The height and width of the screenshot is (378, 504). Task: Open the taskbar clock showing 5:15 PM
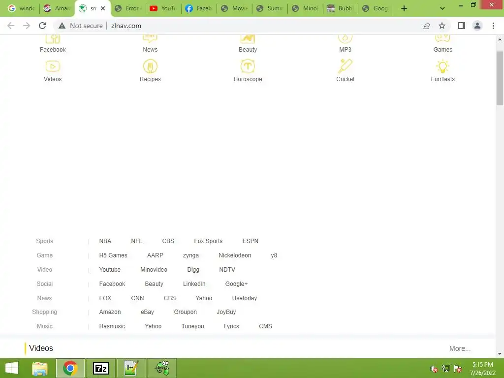[482, 369]
